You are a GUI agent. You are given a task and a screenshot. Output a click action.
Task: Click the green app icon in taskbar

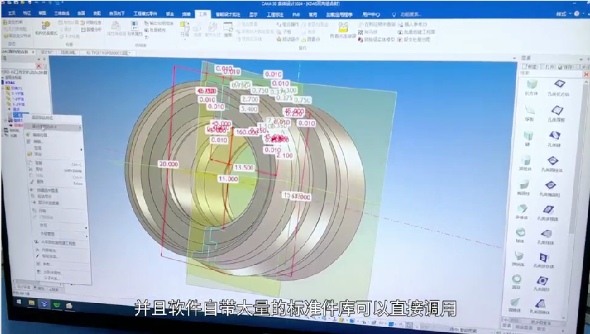pyautogui.click(x=56, y=303)
